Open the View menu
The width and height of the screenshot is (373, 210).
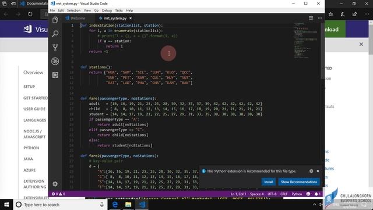pos(87,10)
